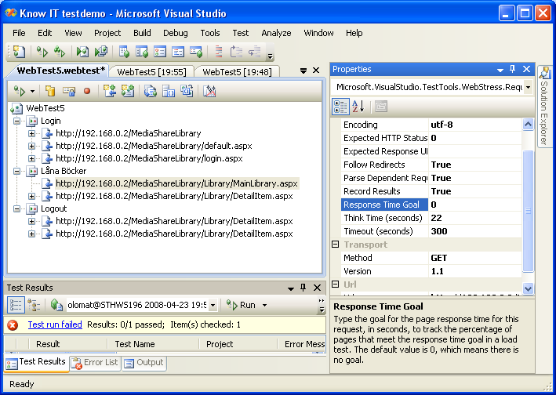Open the Test run failed link
This screenshot has width=556, height=395.
(55, 324)
